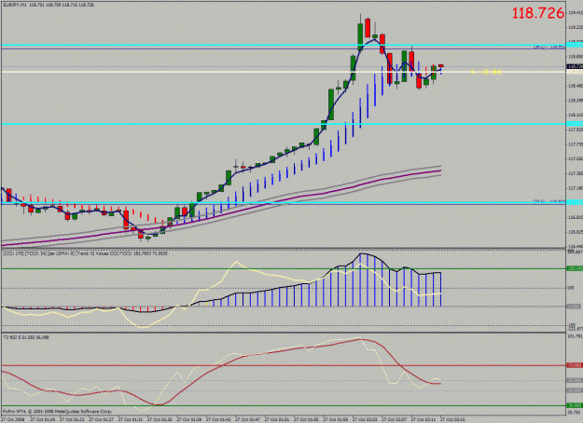
Task: Click the black current price tag on price scale
Action: [x=575, y=66]
